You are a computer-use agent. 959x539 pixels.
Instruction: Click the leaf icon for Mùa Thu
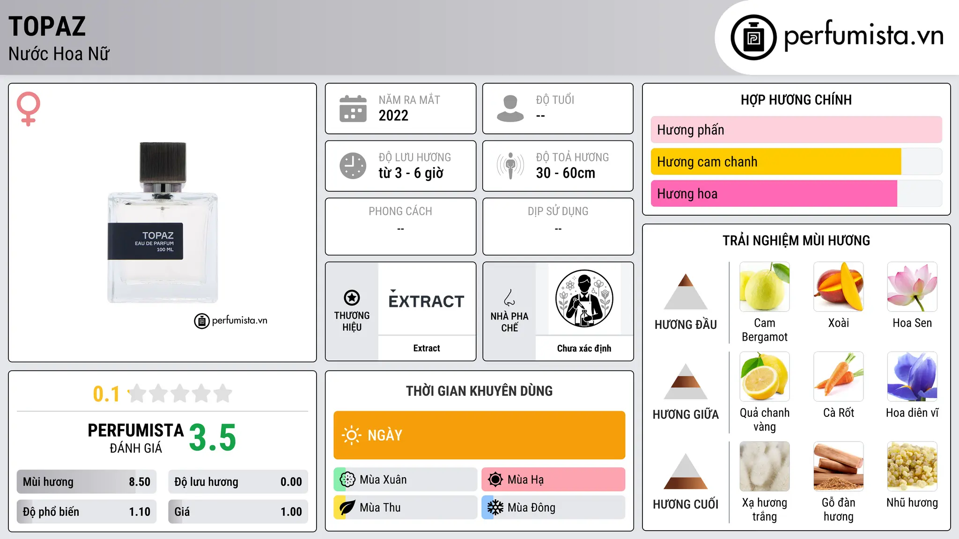tap(347, 508)
